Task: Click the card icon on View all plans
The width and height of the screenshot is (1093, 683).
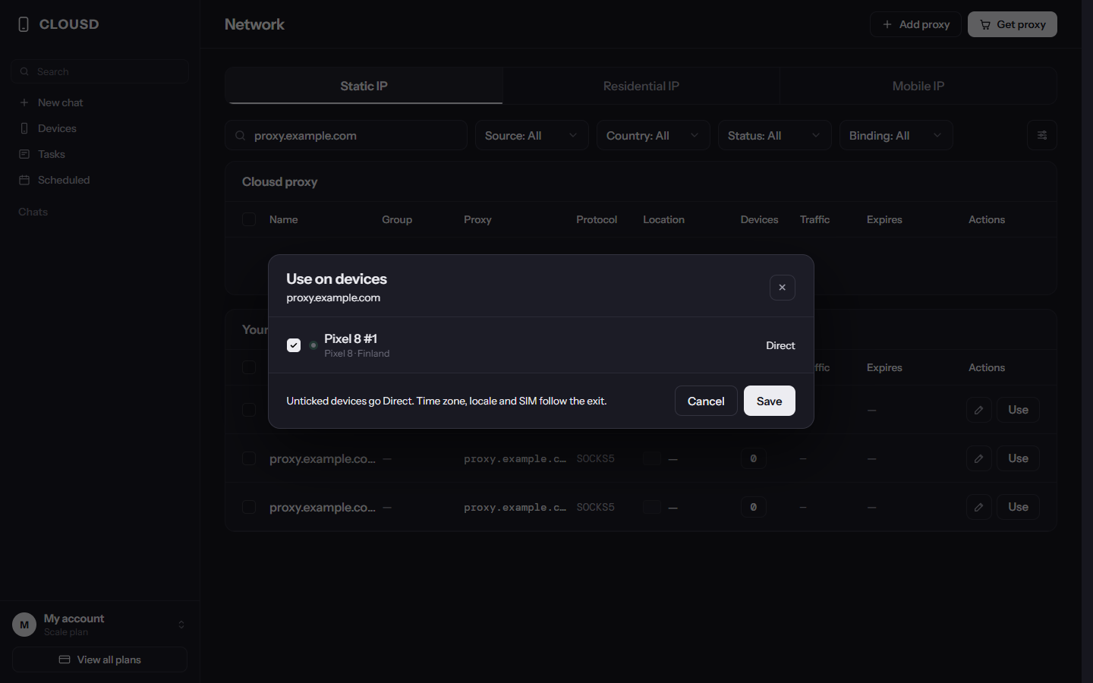Action: tap(65, 659)
